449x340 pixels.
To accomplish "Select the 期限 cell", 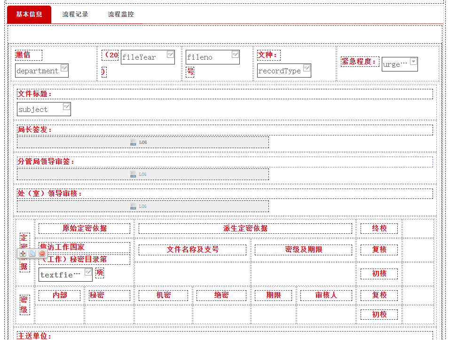I will point(273,295).
